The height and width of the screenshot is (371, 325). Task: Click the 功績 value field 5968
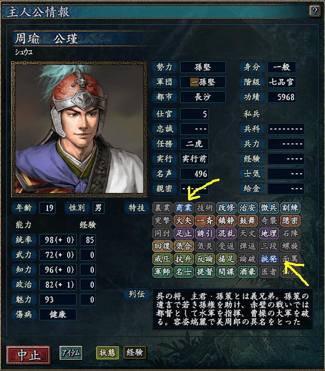click(x=282, y=97)
